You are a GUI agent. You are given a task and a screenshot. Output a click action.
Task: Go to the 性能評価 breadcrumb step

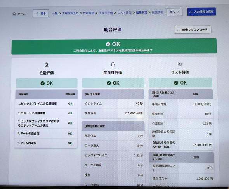pyautogui.click(x=88, y=13)
